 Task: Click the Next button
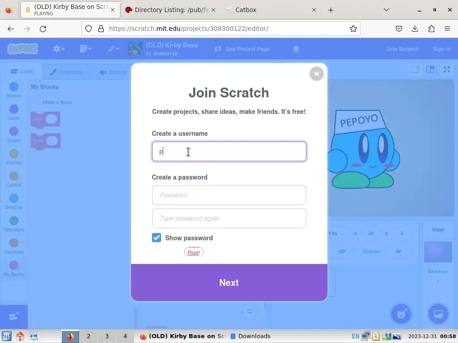(x=229, y=282)
